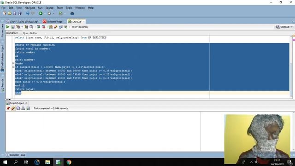295x166 pixels.
Task: Click the Save All icon
Action: 19,13
